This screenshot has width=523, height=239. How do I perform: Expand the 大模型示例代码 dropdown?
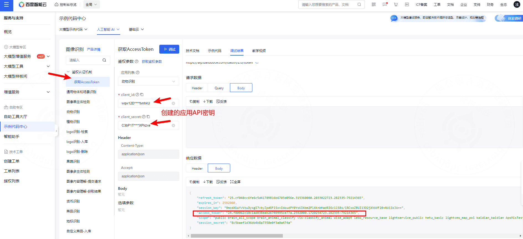(73, 29)
